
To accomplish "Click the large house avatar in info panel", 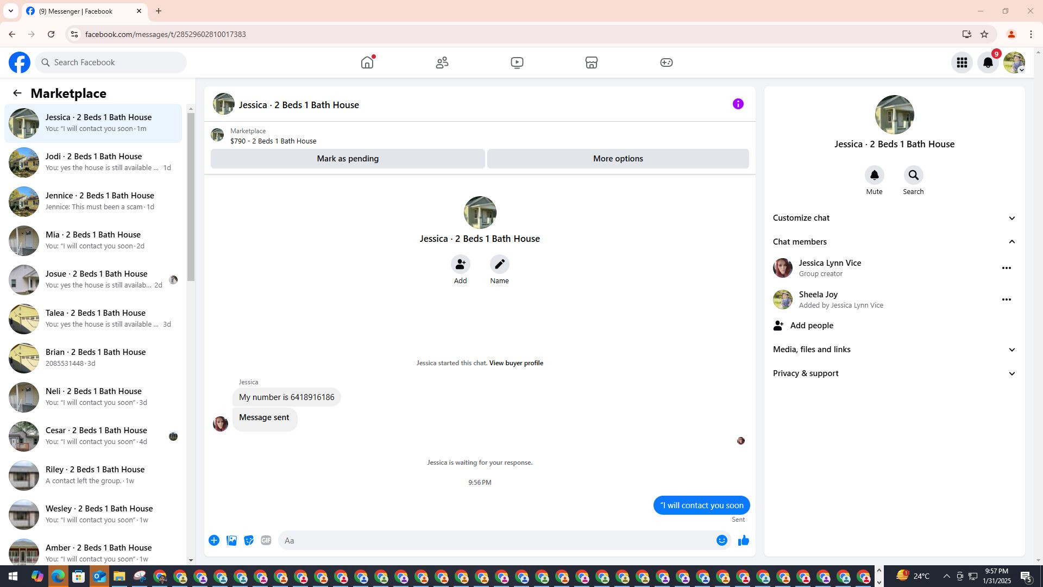I will (894, 115).
